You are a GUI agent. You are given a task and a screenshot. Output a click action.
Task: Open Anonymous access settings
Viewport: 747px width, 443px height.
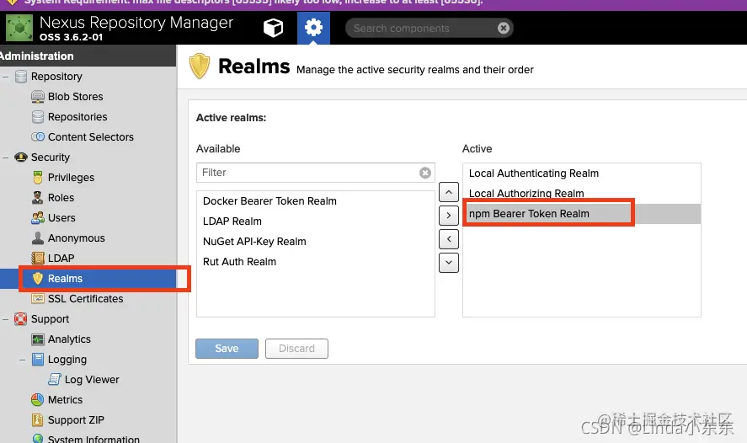point(77,238)
